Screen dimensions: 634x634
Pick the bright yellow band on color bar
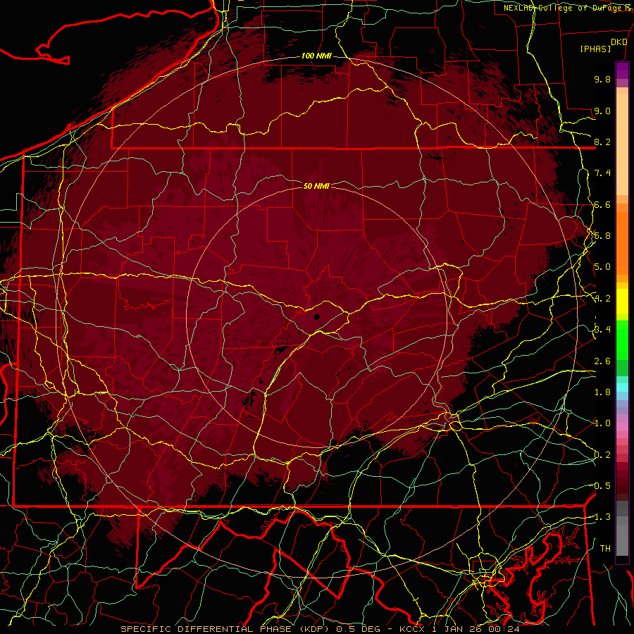(622, 302)
